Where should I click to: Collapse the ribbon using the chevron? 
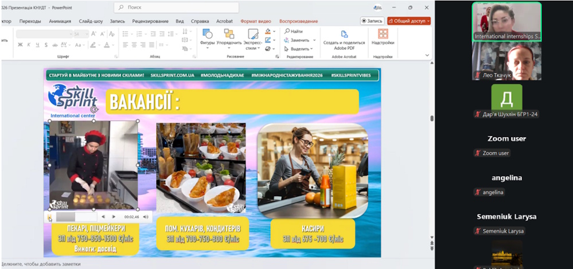[427, 56]
